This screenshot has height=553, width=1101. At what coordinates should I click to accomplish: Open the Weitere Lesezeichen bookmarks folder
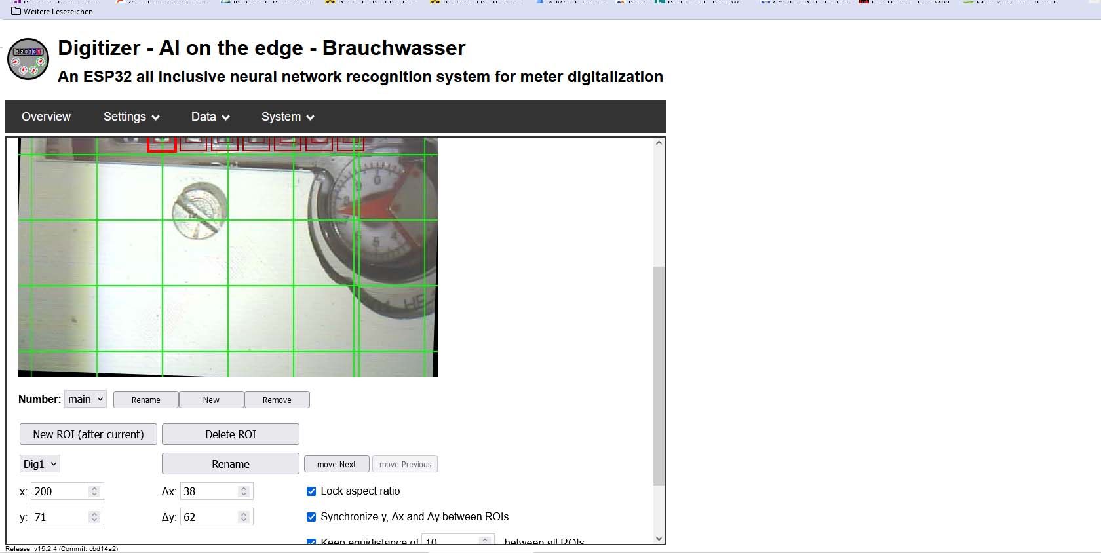[52, 11]
